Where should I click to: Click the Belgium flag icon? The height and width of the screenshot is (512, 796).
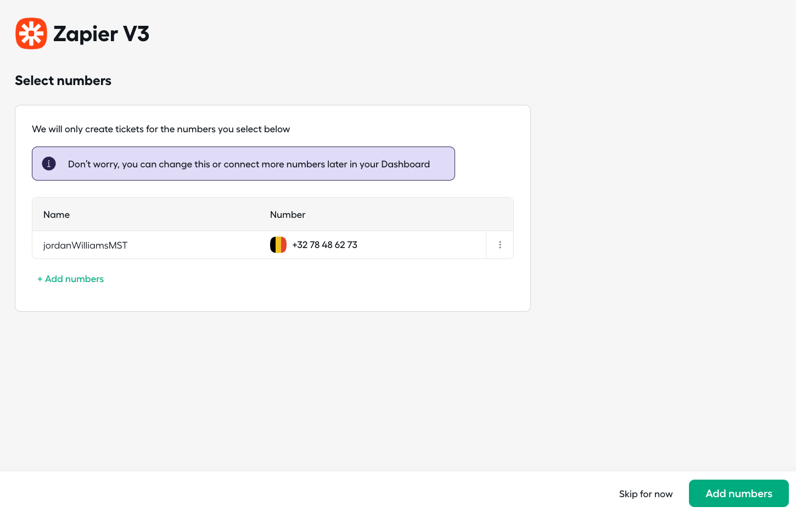(x=278, y=245)
